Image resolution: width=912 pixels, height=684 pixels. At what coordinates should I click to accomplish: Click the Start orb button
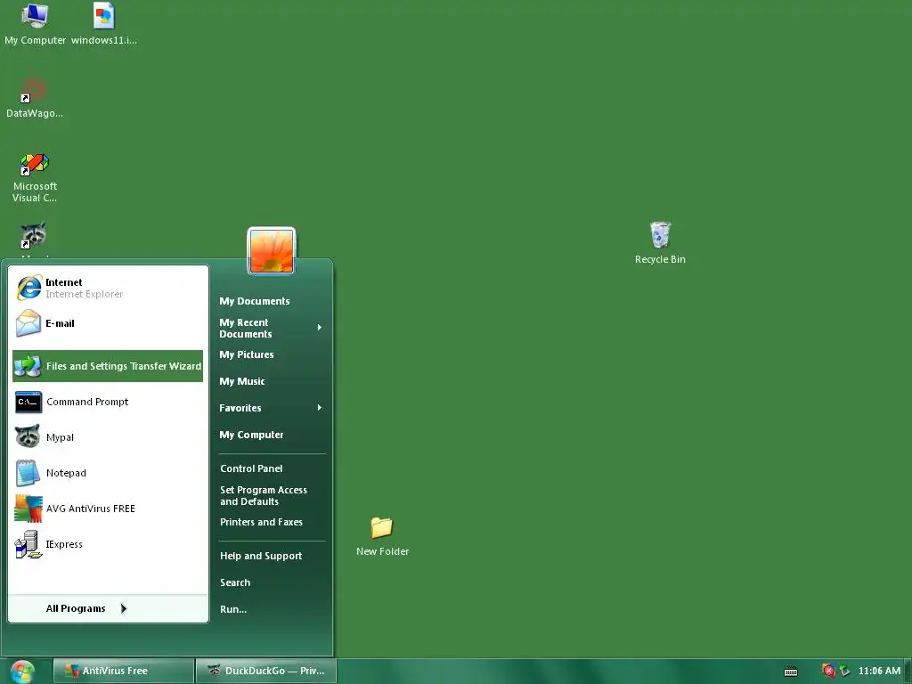click(22, 672)
